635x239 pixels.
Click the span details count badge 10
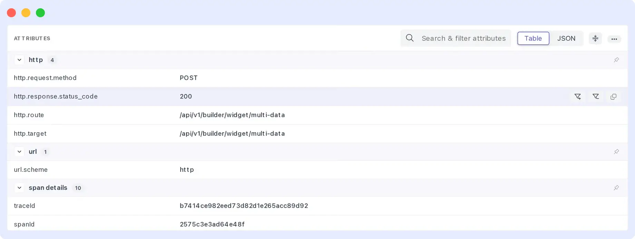[78, 188]
